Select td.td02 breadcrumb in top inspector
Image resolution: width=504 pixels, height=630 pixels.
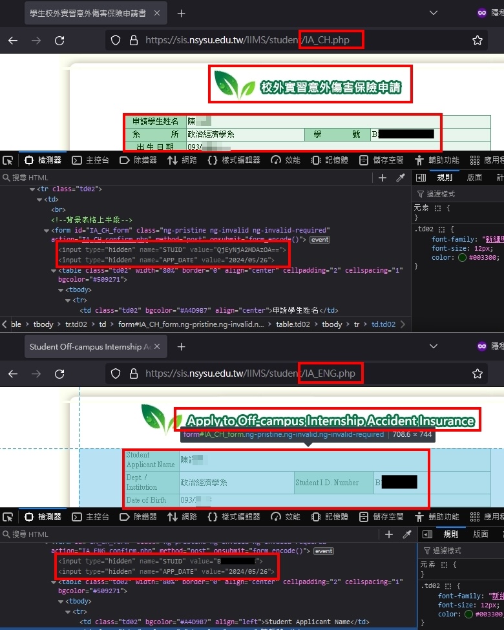[383, 324]
